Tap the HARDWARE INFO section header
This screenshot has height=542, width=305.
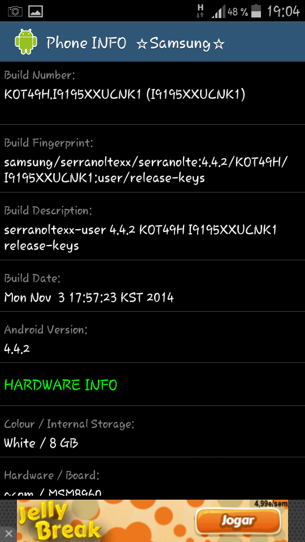[x=61, y=384]
